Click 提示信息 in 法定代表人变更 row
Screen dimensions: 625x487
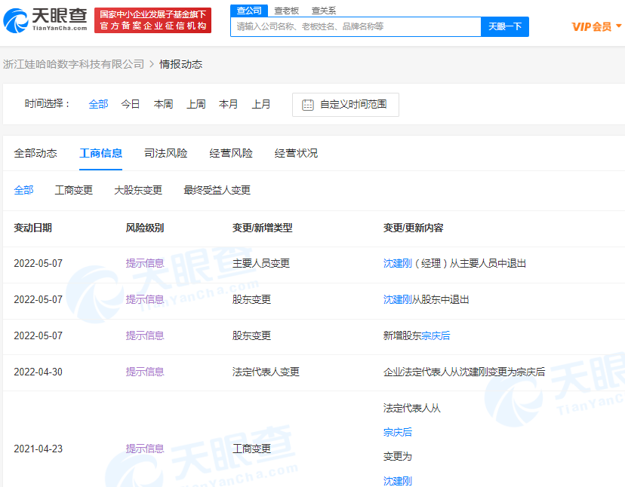(x=145, y=372)
